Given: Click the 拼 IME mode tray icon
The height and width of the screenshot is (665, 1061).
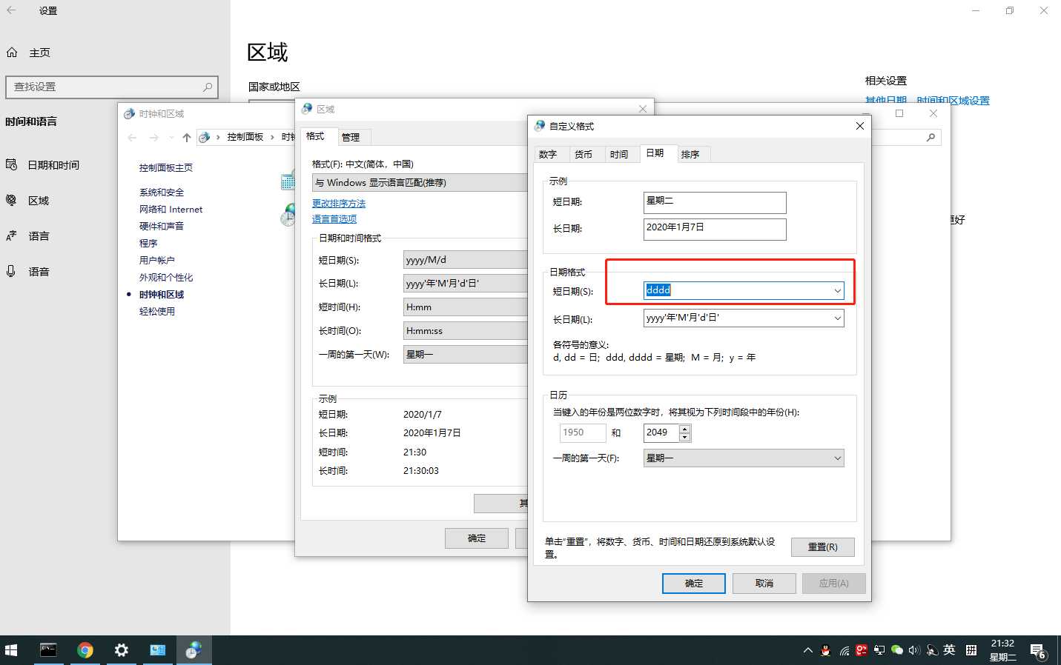Looking at the screenshot, I should point(971,650).
